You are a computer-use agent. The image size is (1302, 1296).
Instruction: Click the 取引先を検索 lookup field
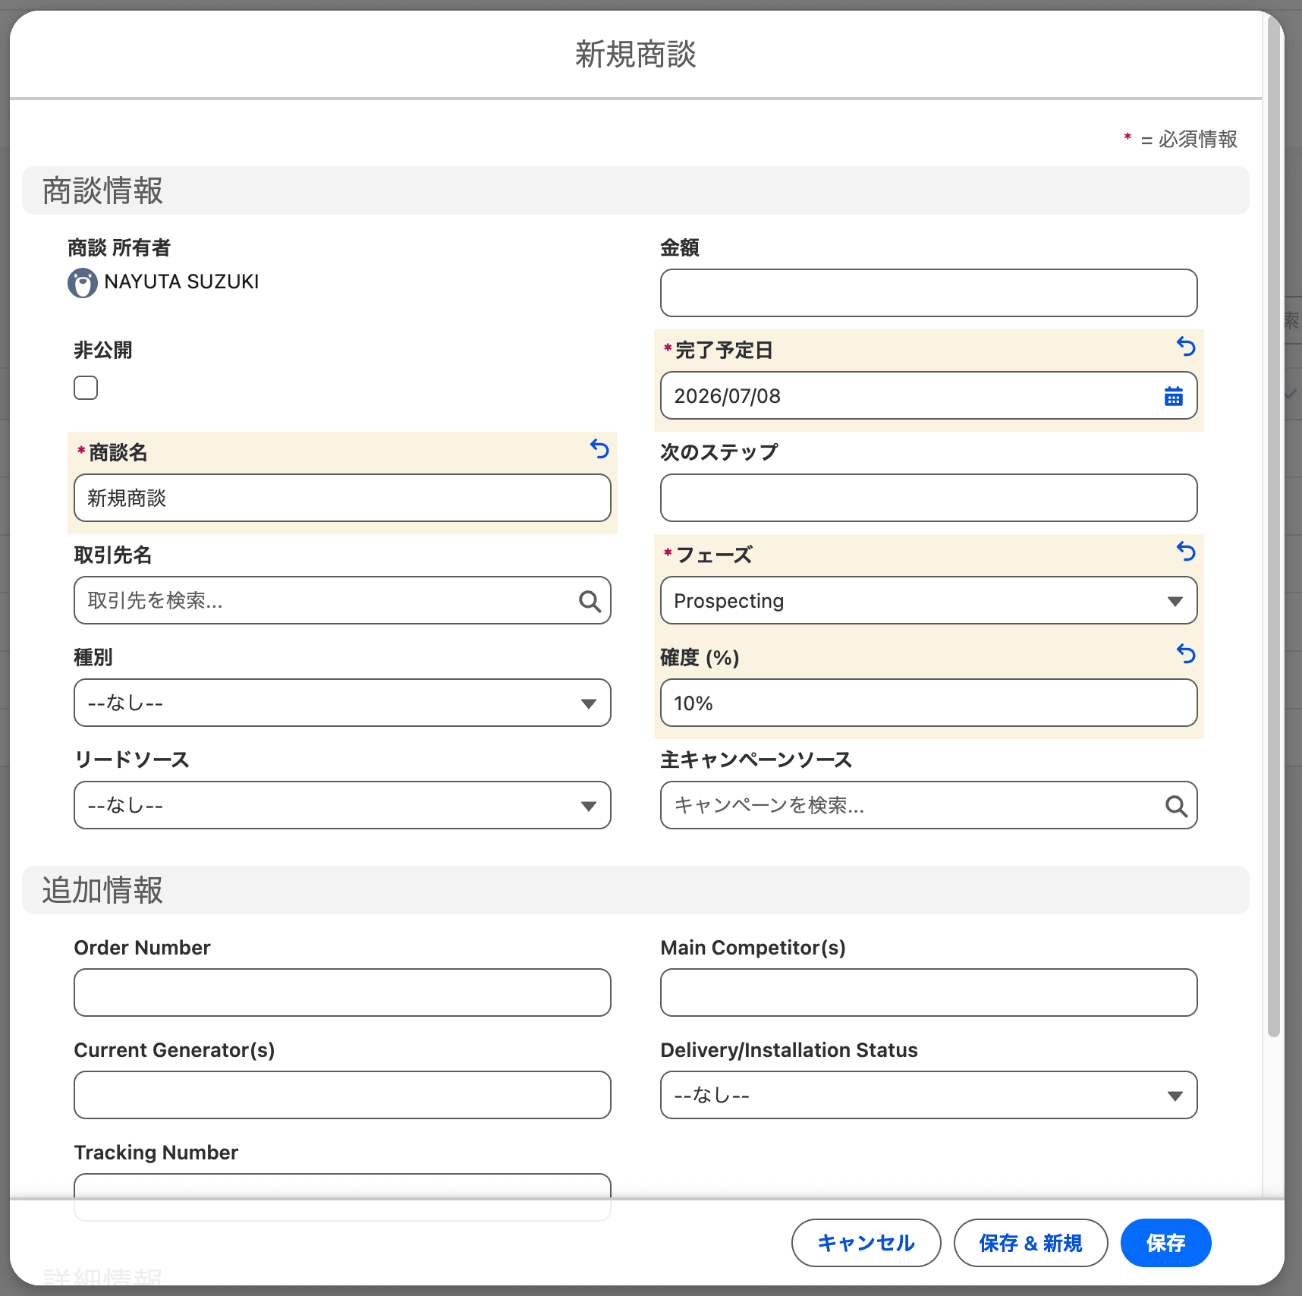click(x=342, y=601)
